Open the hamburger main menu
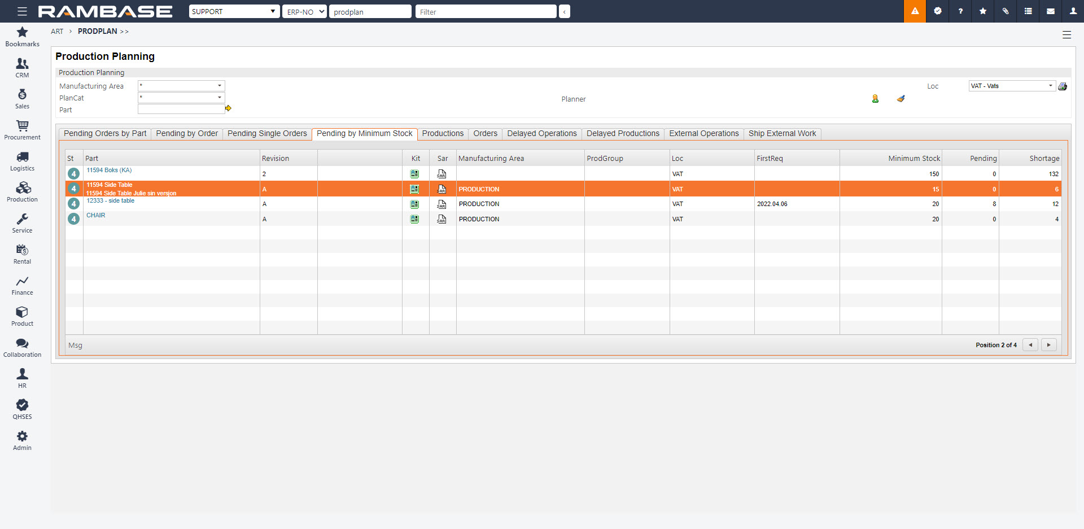 pyautogui.click(x=22, y=11)
